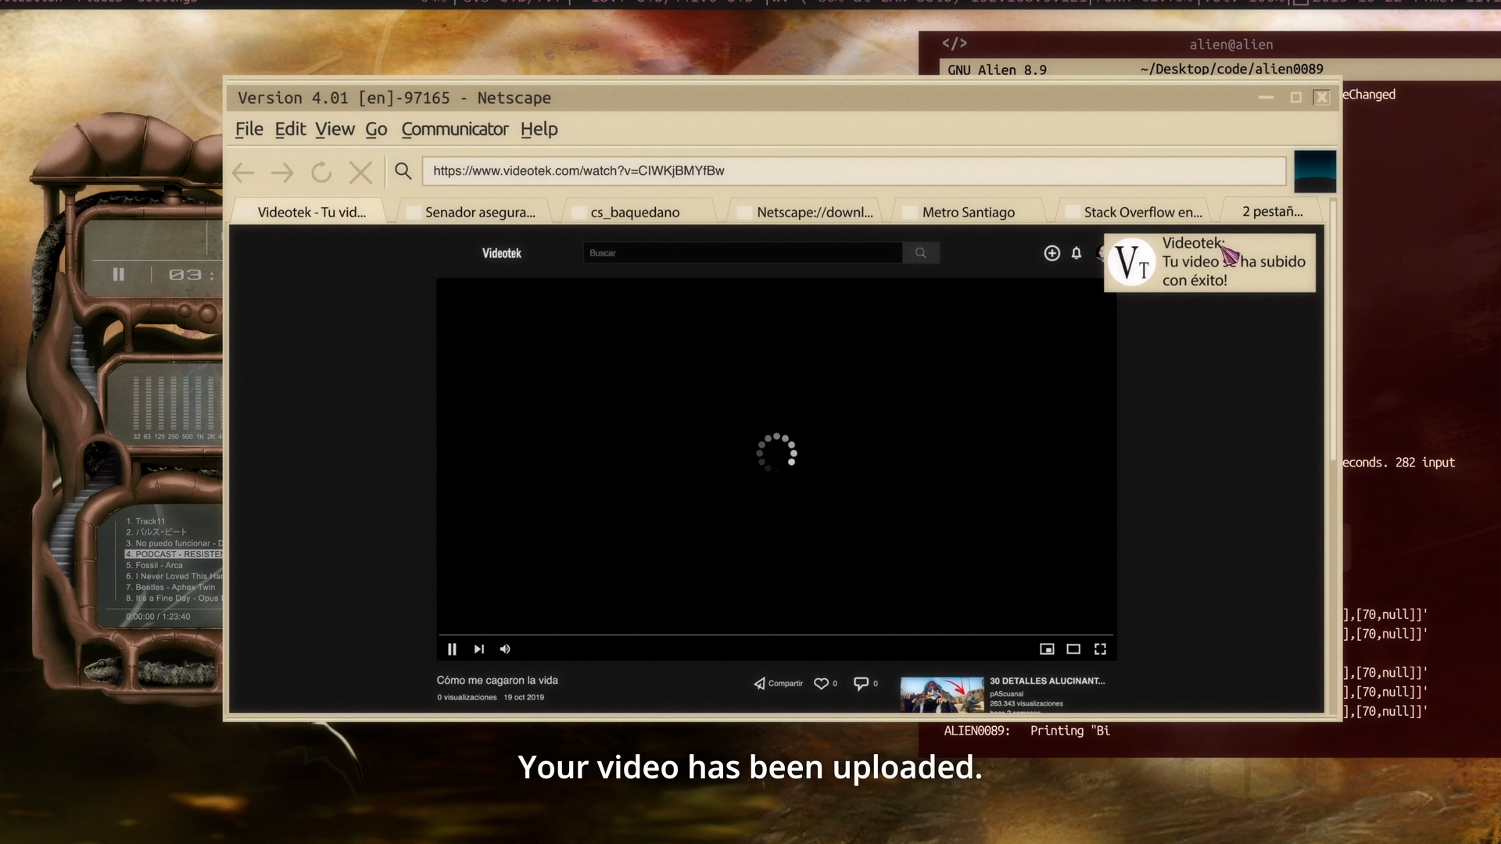Click the video progress bar
This screenshot has height=844, width=1501.
point(776,634)
